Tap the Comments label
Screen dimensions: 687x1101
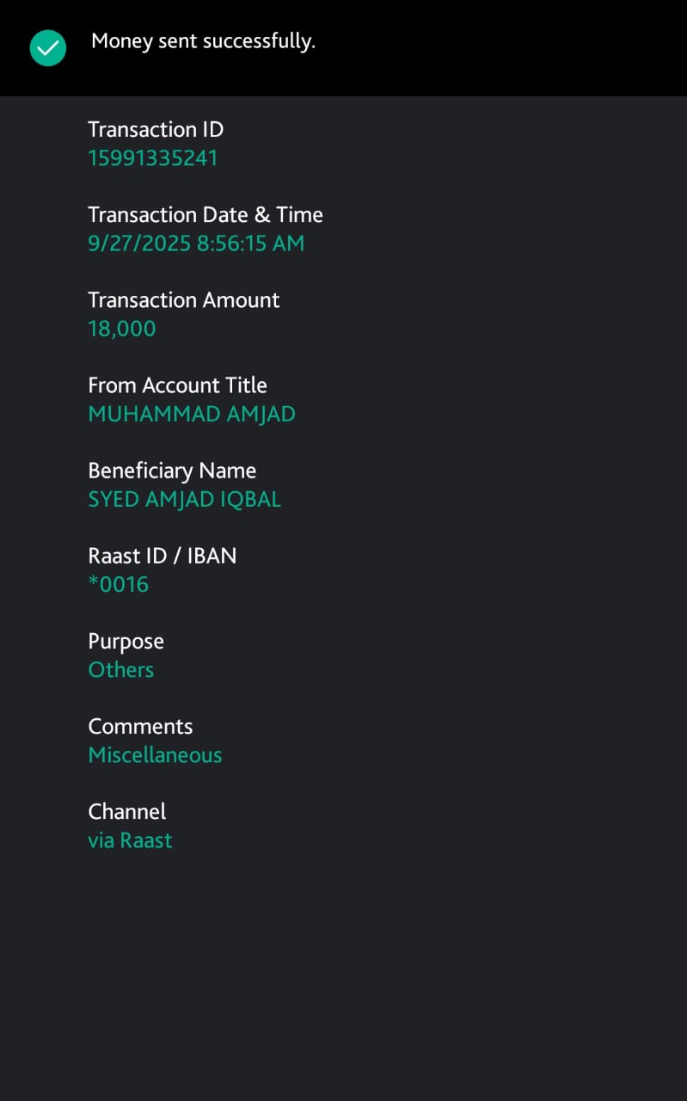(x=140, y=727)
